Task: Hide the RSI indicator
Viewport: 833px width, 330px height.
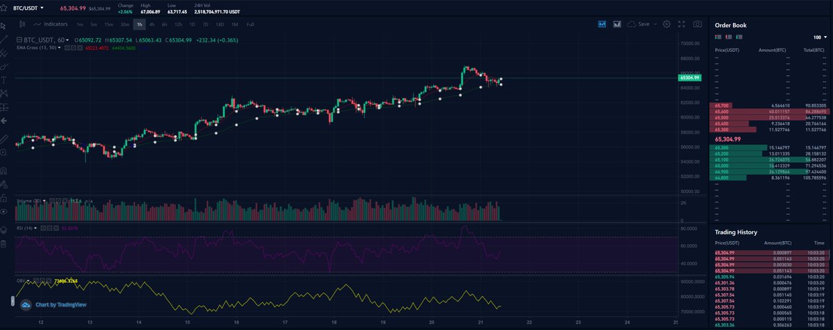Action: click(x=43, y=228)
